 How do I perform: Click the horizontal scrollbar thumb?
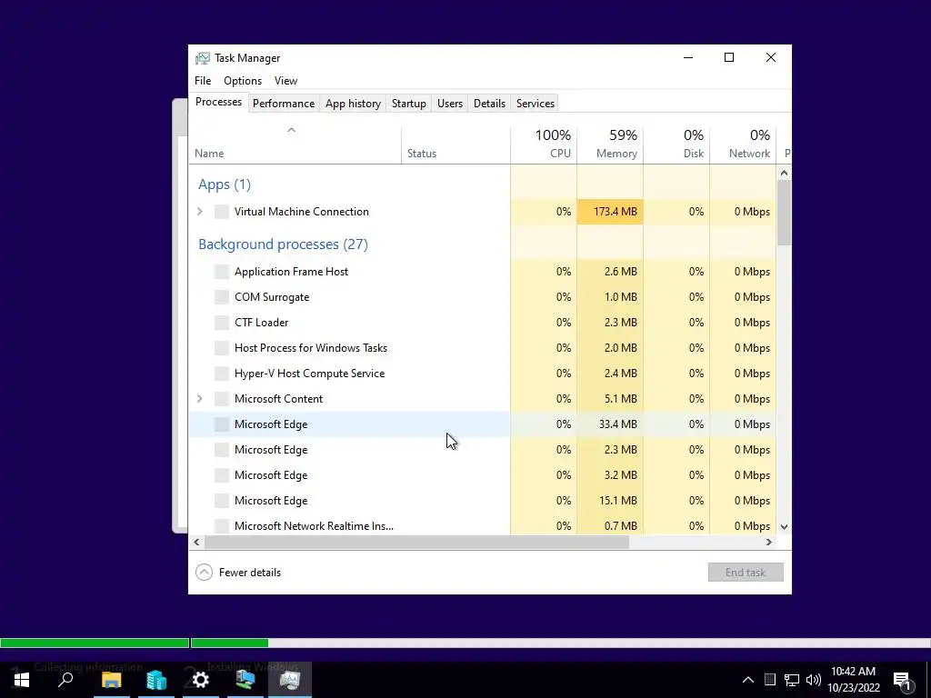(416, 543)
